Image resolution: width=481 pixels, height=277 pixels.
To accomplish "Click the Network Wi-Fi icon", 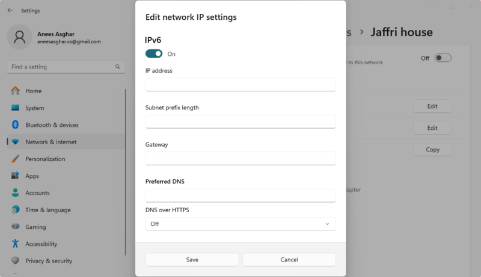I will click(15, 142).
